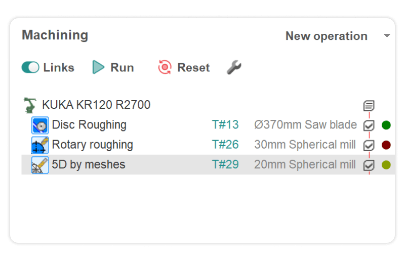Image resolution: width=405 pixels, height=259 pixels.
Task: Click the 5D by meshes operation icon
Action: [x=40, y=165]
